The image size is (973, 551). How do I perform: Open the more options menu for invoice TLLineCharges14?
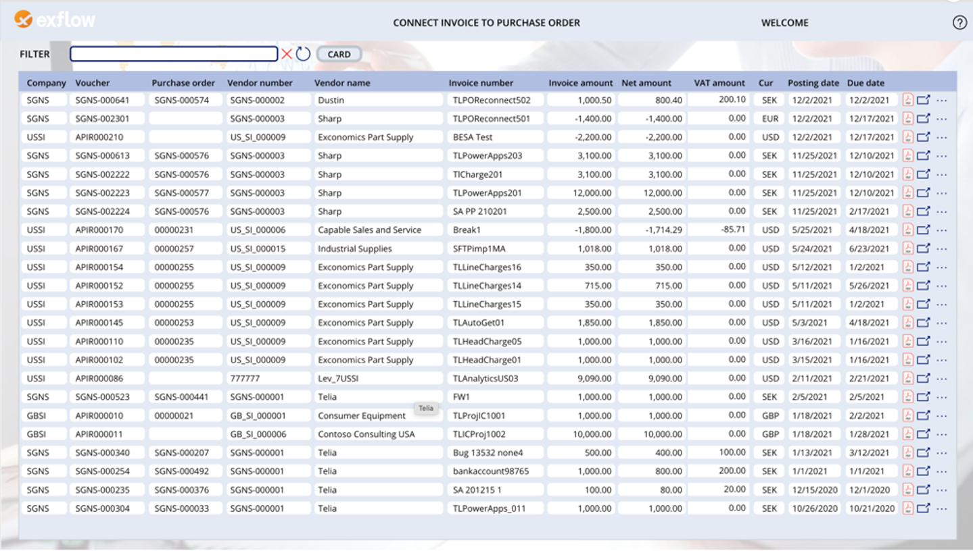(x=942, y=286)
